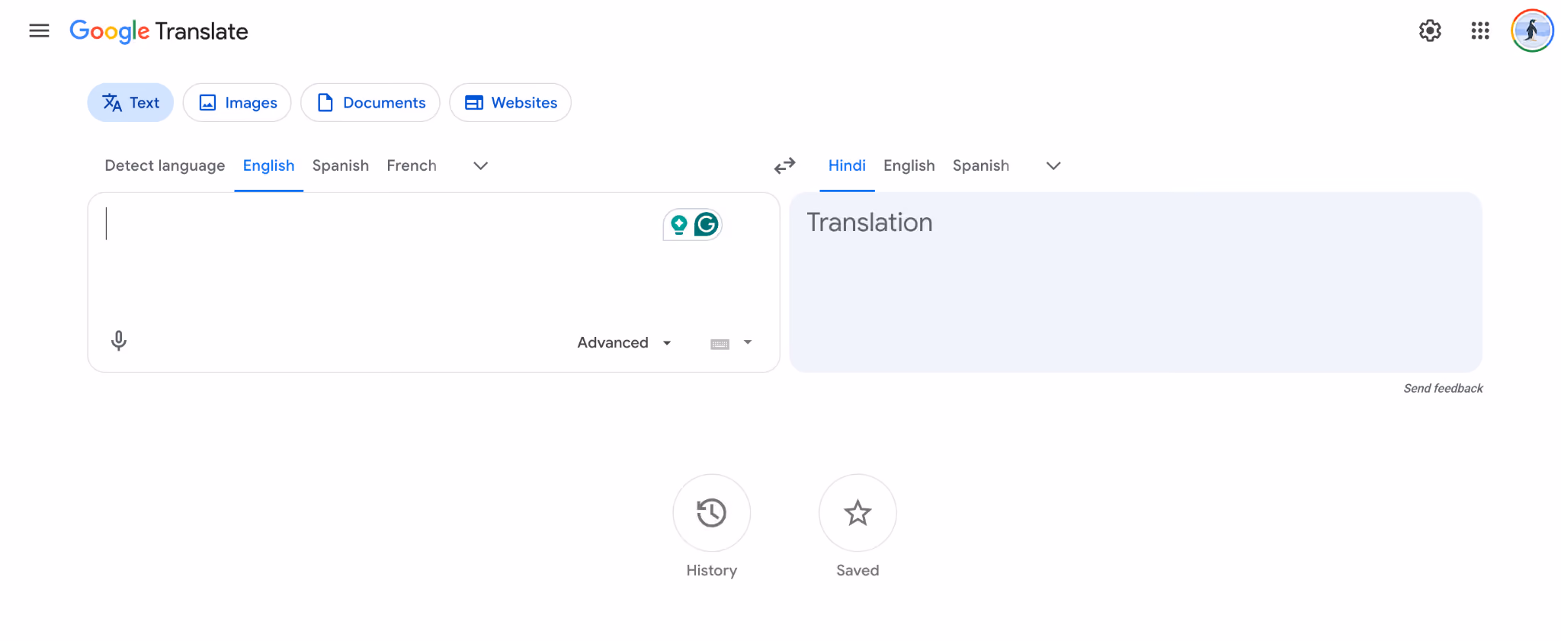
Task: Toggle the virtual keyboard icon
Action: (x=720, y=344)
